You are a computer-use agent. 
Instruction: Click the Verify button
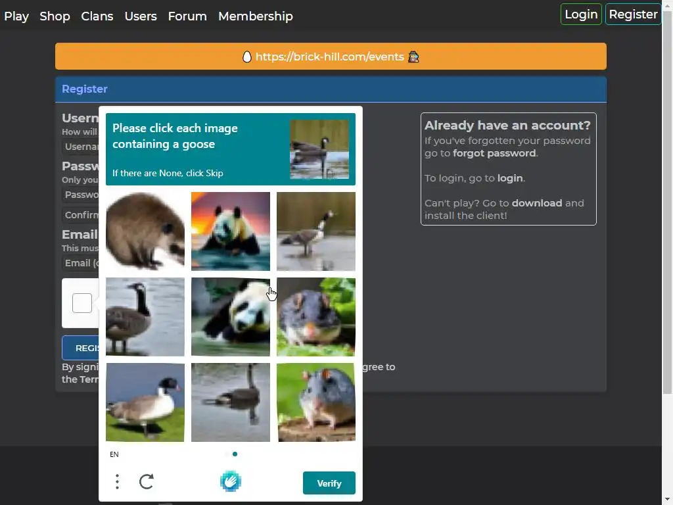pos(329,483)
